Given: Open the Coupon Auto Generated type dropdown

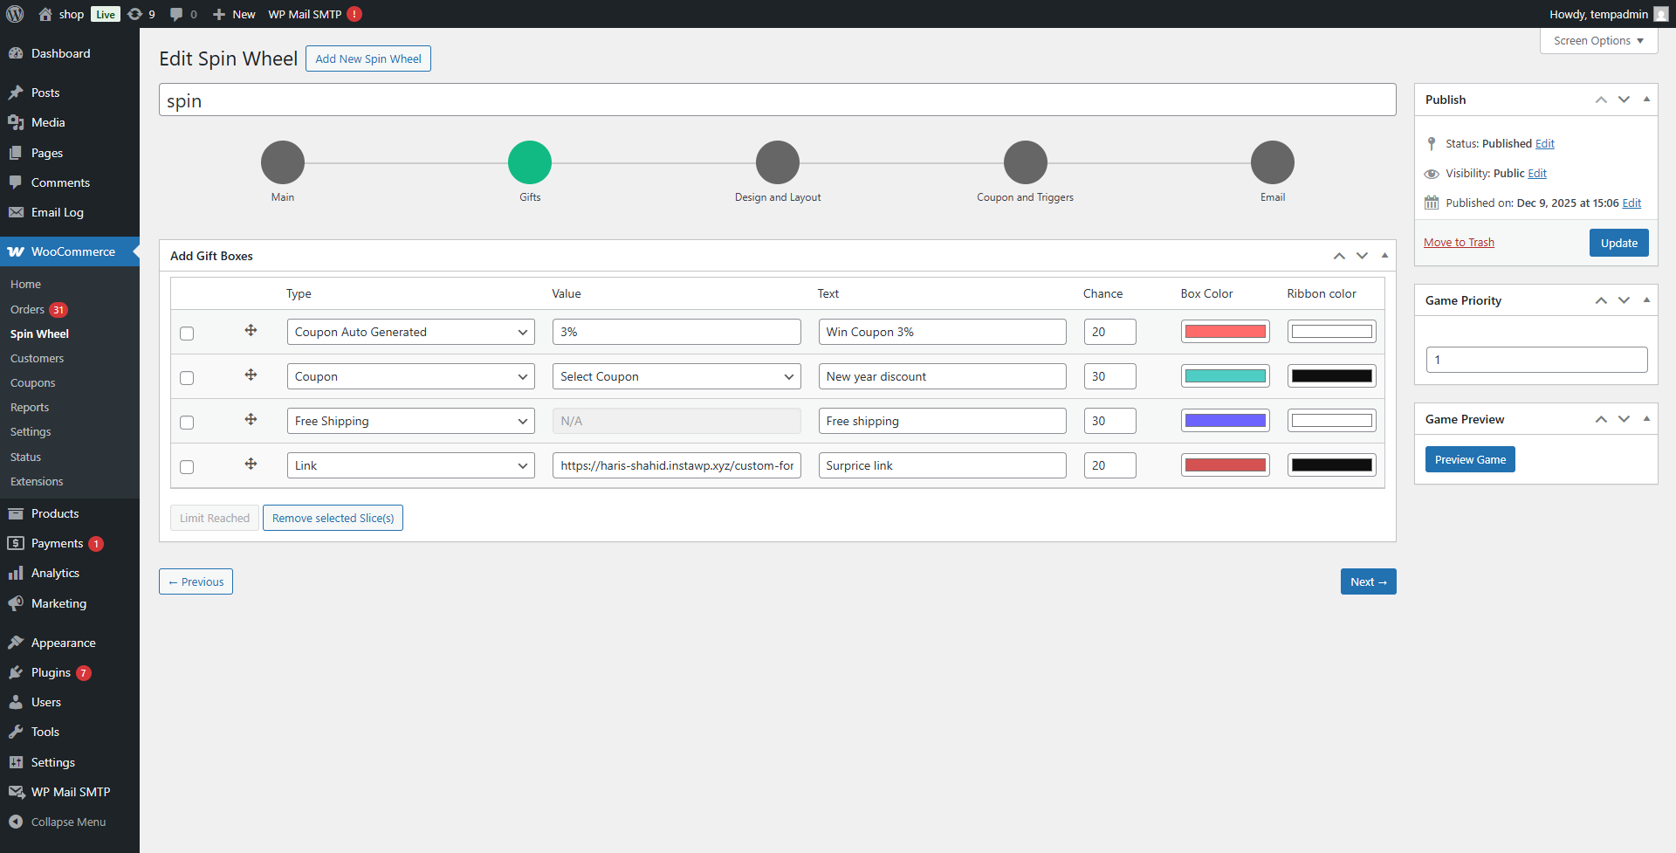Looking at the screenshot, I should click(410, 332).
